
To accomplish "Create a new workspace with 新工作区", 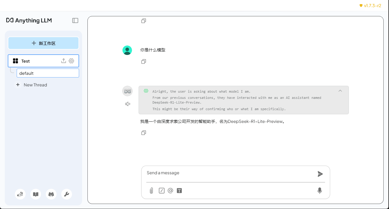I will tap(43, 43).
